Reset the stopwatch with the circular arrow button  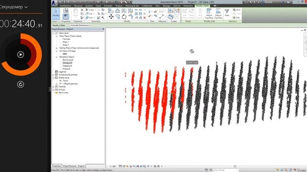pos(21,85)
